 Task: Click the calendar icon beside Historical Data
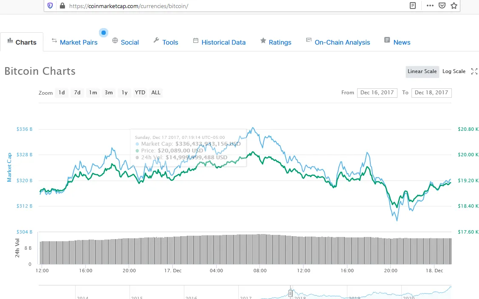click(195, 40)
